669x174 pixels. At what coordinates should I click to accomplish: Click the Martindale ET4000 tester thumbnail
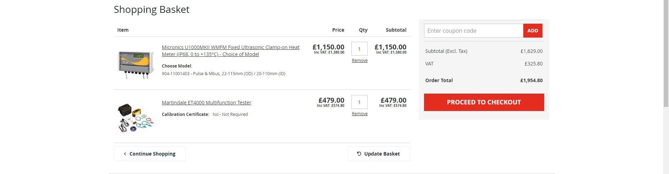coord(136,117)
